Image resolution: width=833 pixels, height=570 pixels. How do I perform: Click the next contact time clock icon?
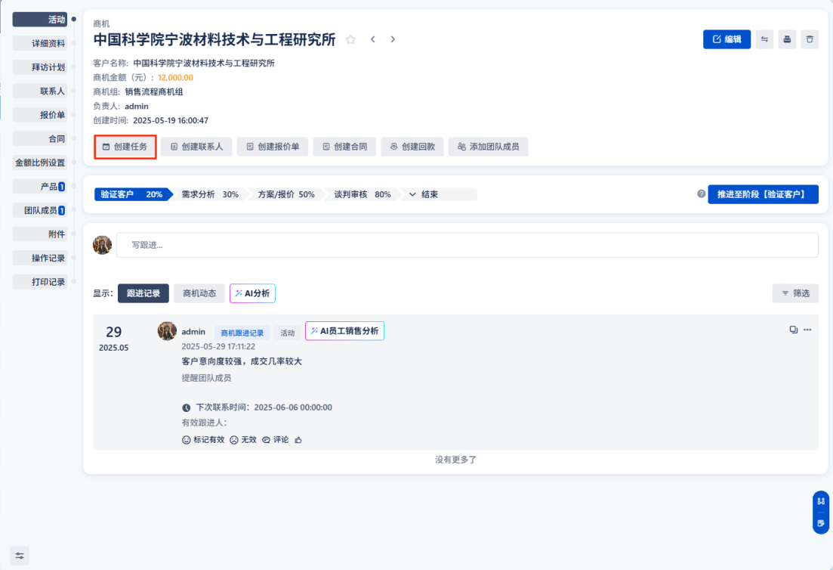pyautogui.click(x=187, y=407)
